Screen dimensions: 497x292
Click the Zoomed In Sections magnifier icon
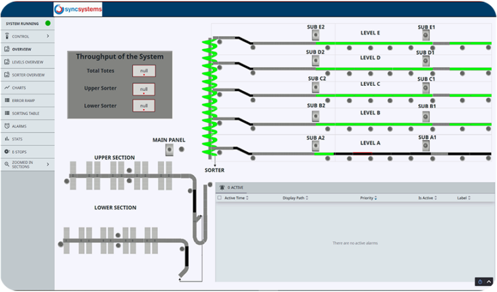pos(7,164)
